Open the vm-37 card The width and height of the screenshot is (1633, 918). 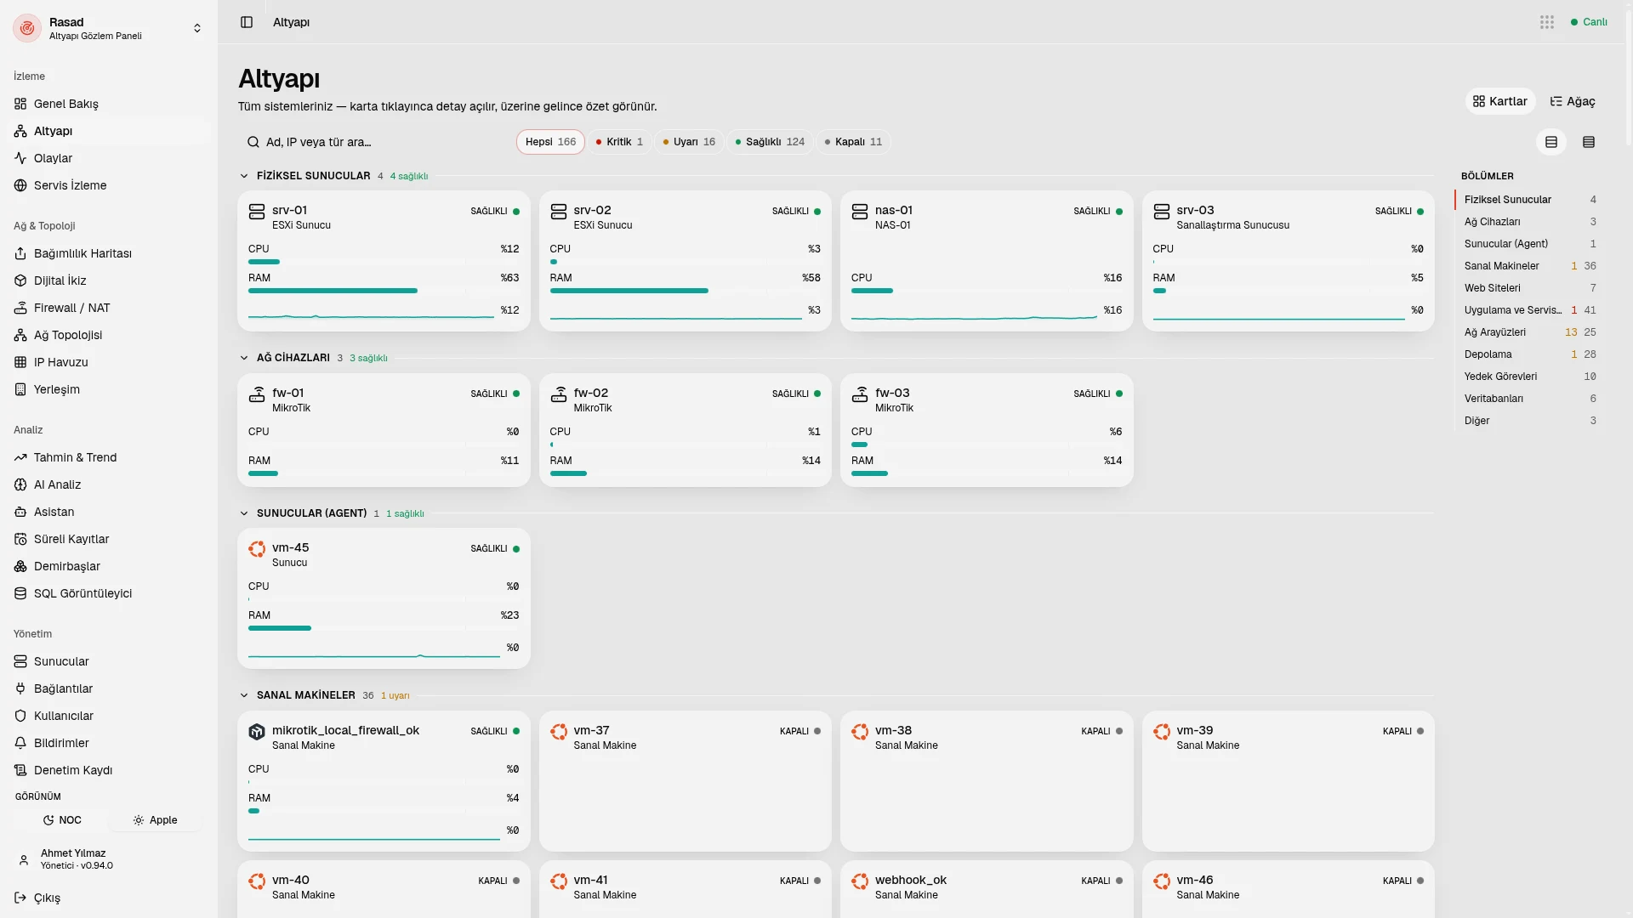(x=685, y=781)
